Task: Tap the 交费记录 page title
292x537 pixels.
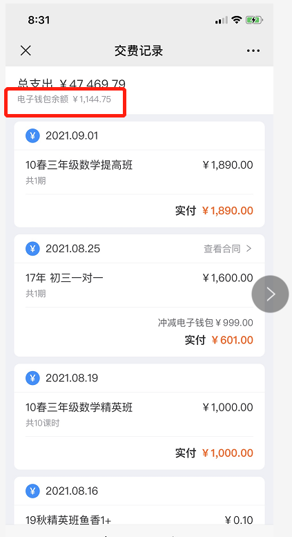Action: [139, 50]
